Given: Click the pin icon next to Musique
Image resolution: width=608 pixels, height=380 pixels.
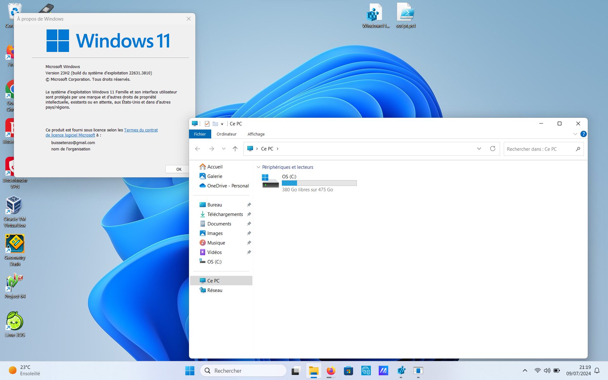Looking at the screenshot, I should coord(249,243).
